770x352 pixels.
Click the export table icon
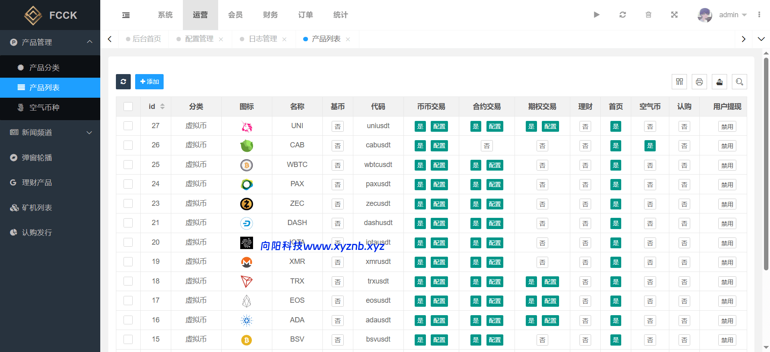[x=719, y=82]
